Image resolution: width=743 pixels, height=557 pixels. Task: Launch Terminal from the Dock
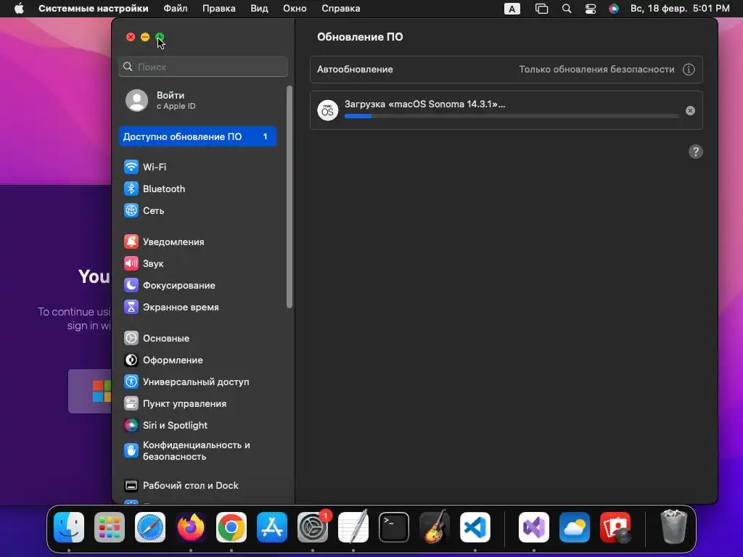[x=394, y=527]
